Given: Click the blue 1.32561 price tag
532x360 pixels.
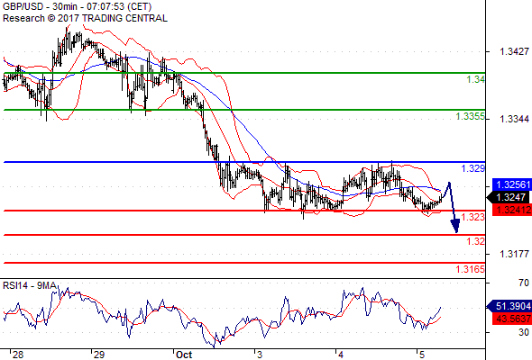Looking at the screenshot, I should [511, 184].
